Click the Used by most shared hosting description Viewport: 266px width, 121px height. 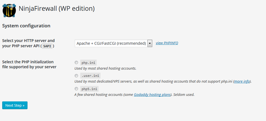105,69
